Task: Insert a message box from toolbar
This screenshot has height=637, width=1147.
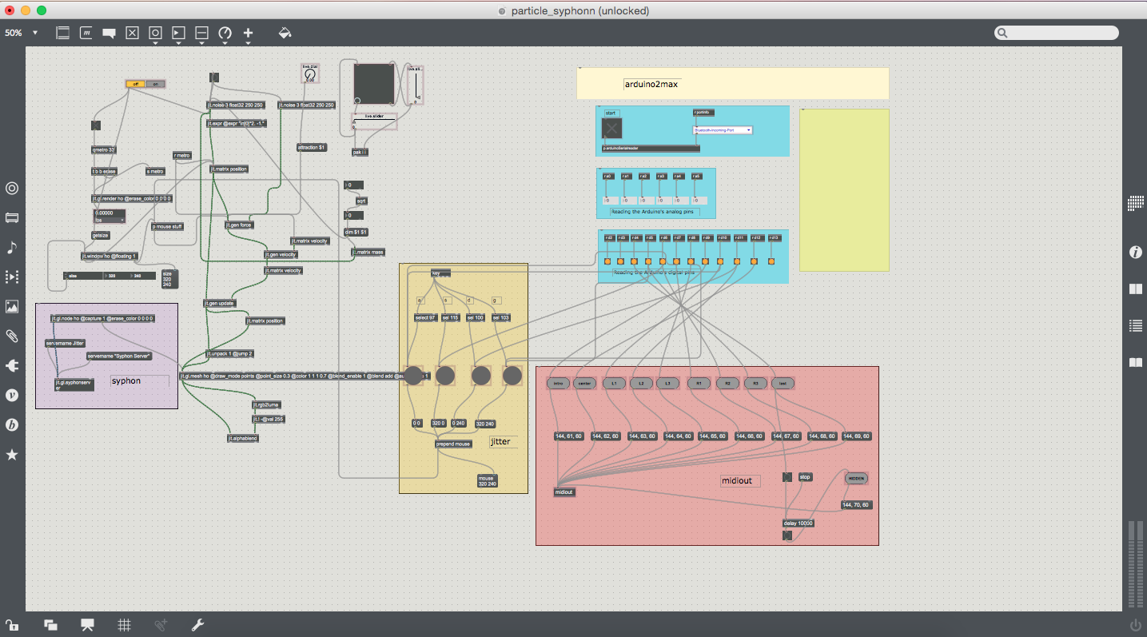Action: coord(86,33)
